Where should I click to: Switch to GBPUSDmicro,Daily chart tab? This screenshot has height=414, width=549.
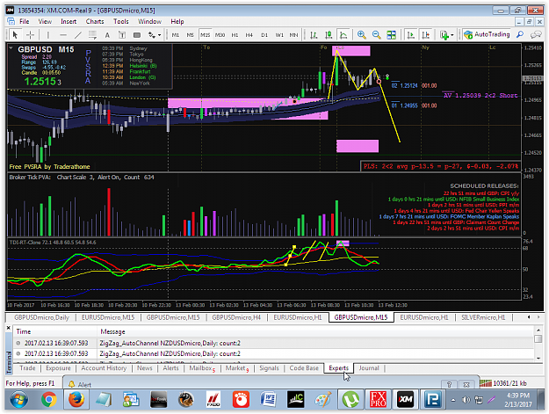pos(41,317)
